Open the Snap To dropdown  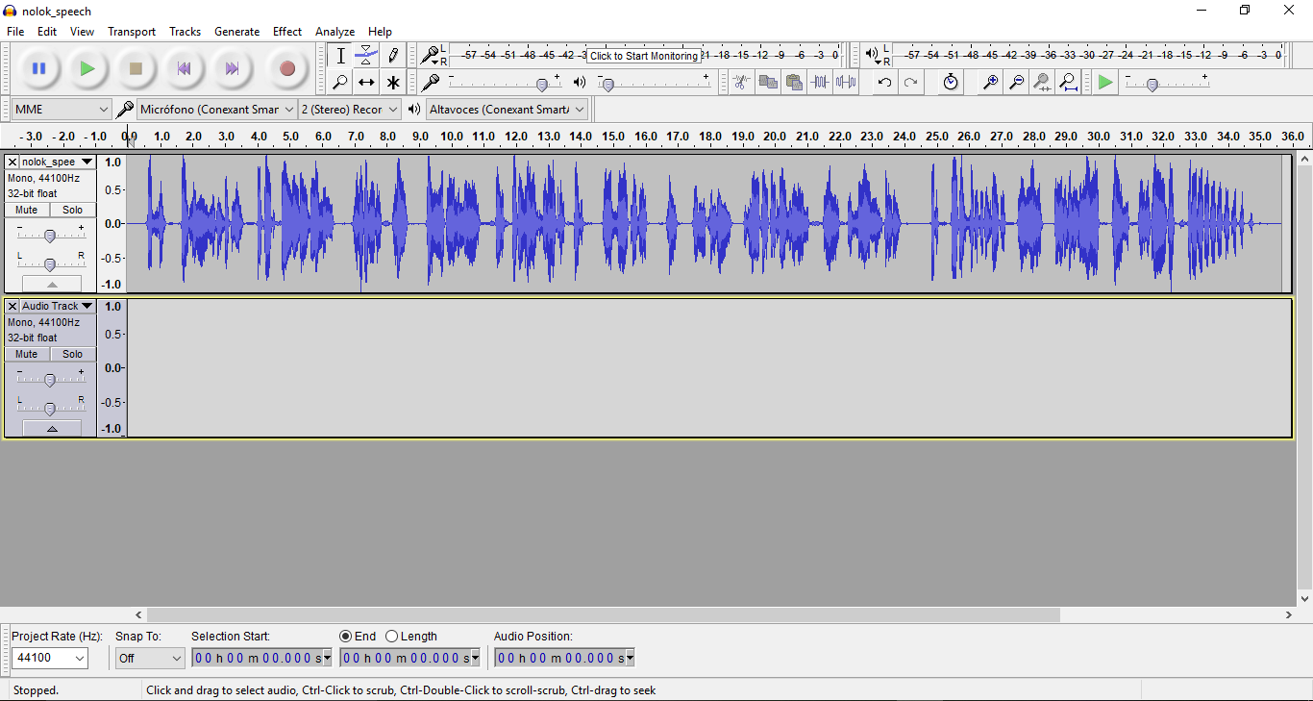coord(149,658)
